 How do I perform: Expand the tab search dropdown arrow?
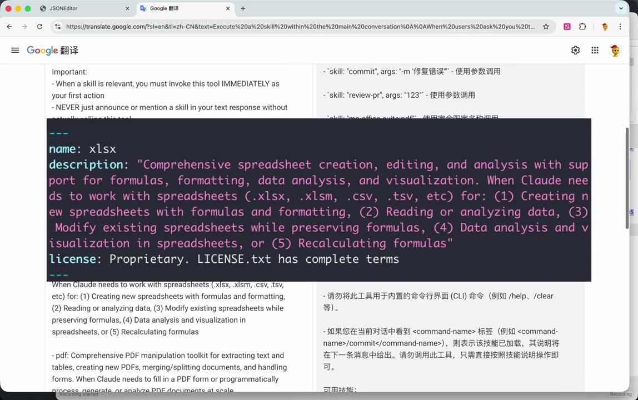pyautogui.click(x=621, y=8)
